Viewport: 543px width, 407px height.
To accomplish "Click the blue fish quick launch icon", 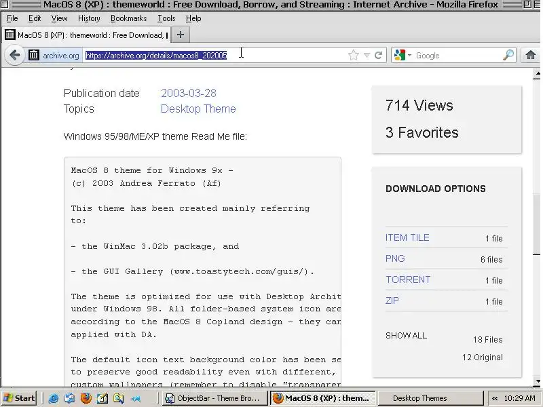I will 136,399.
